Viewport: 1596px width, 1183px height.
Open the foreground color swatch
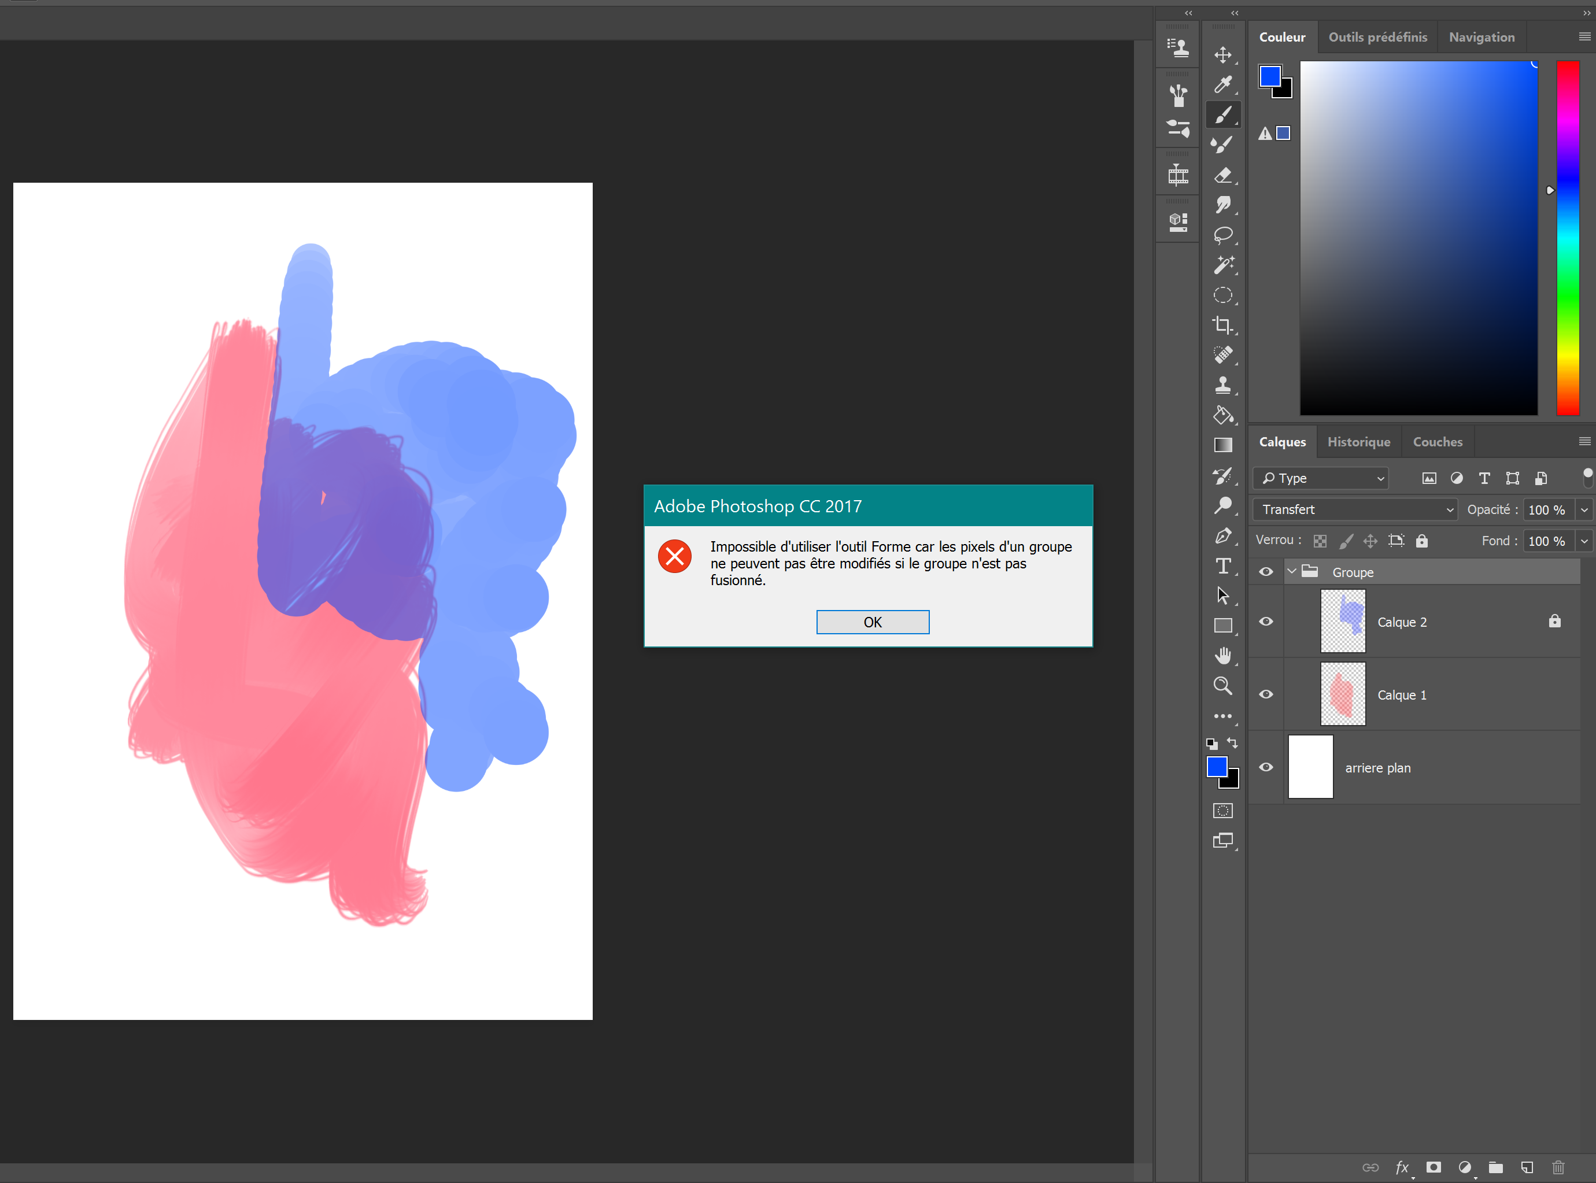[1272, 76]
